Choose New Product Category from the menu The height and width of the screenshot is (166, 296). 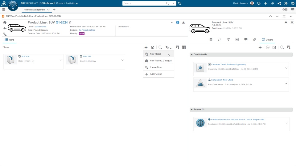coord(158,61)
